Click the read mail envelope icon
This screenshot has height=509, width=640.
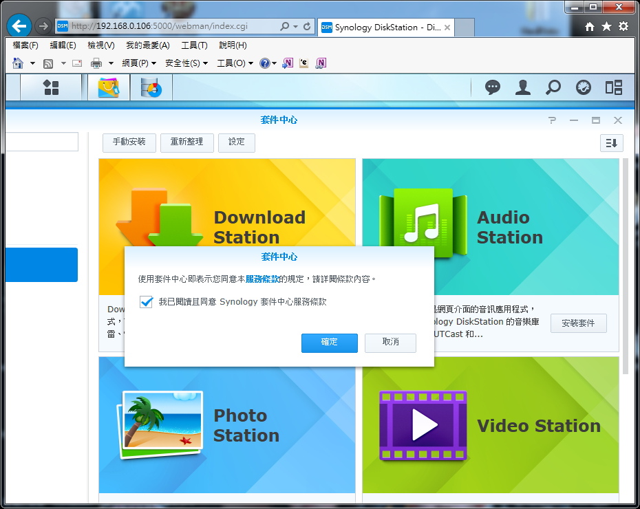pos(77,63)
